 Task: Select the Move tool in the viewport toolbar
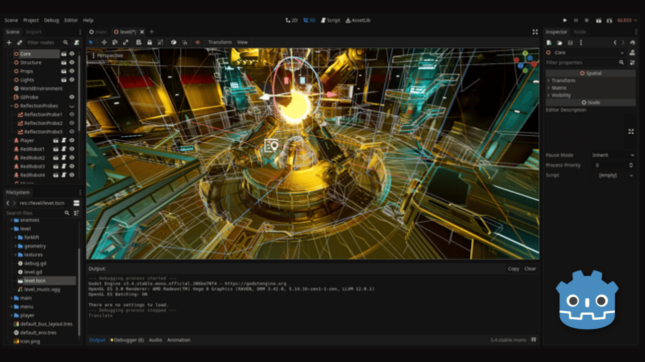coord(104,42)
